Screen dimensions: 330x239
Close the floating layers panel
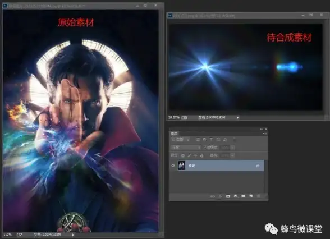(x=266, y=129)
